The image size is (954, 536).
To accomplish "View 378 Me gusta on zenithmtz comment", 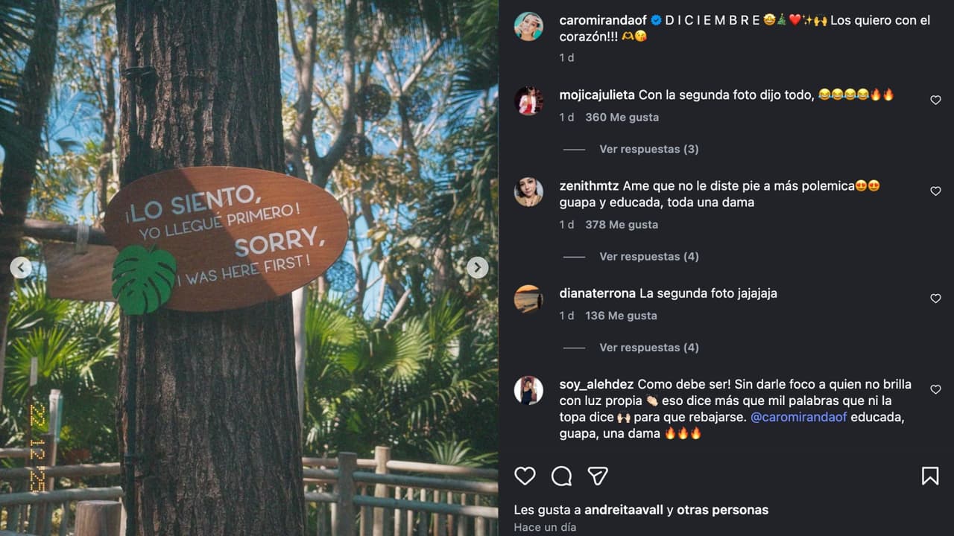I will [x=622, y=224].
